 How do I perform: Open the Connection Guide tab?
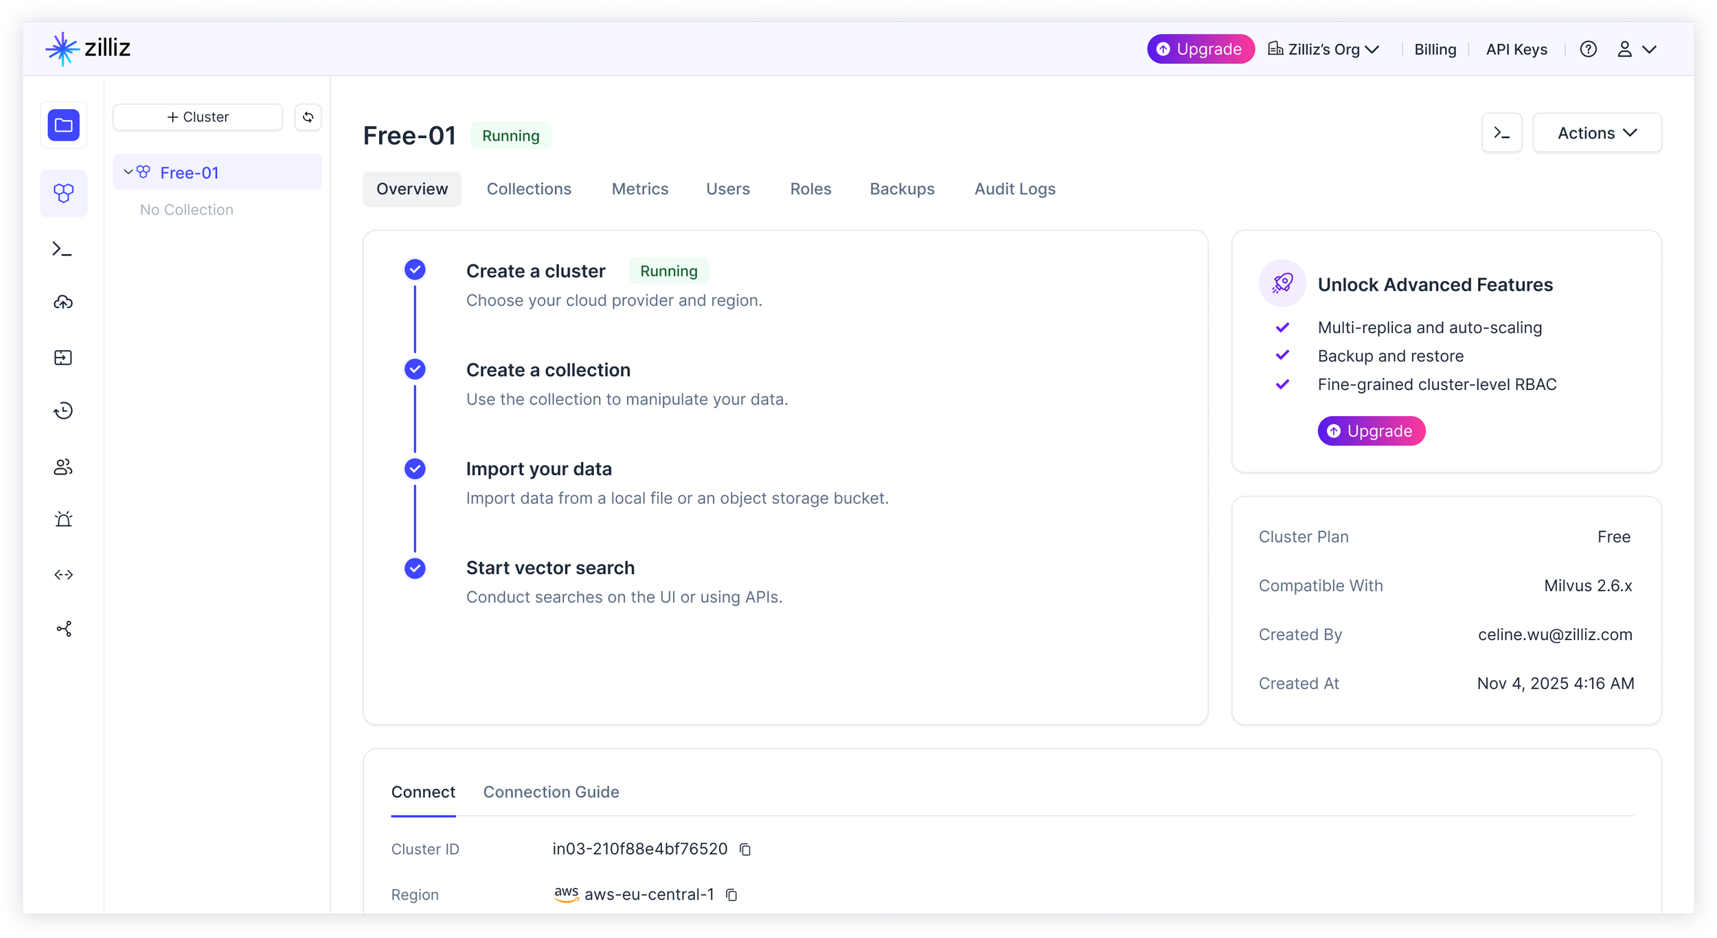pos(551,792)
